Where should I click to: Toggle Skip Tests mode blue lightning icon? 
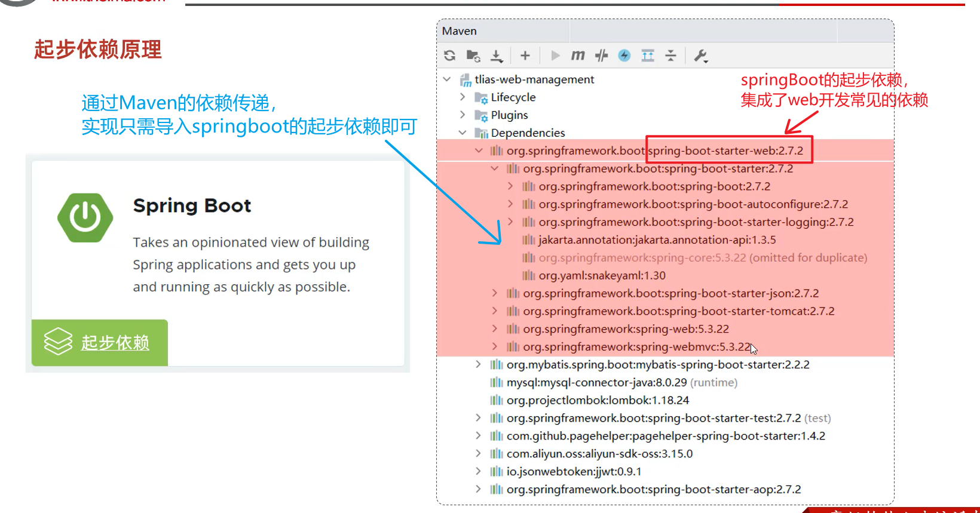click(x=624, y=56)
